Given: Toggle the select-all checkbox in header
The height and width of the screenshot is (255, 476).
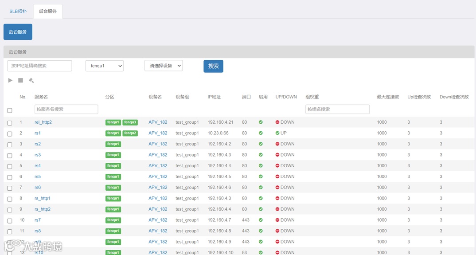Looking at the screenshot, I should 10,110.
